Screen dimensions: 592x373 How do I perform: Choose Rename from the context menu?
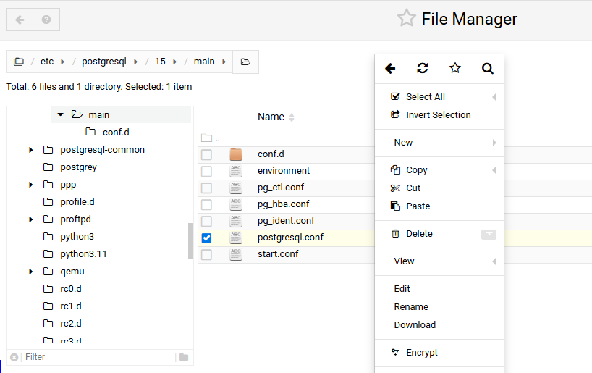[411, 307]
